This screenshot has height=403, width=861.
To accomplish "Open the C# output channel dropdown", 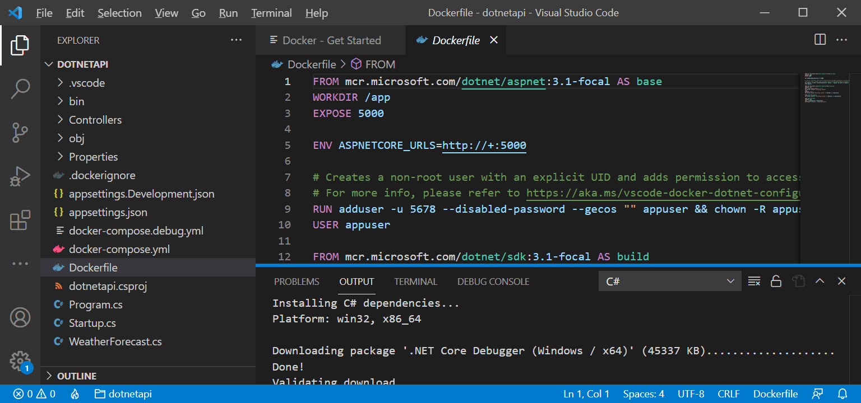I will click(669, 281).
